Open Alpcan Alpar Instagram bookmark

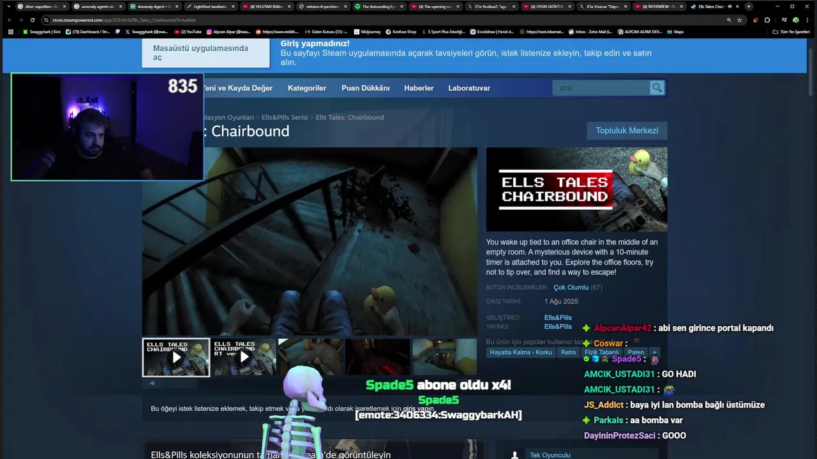(x=229, y=31)
